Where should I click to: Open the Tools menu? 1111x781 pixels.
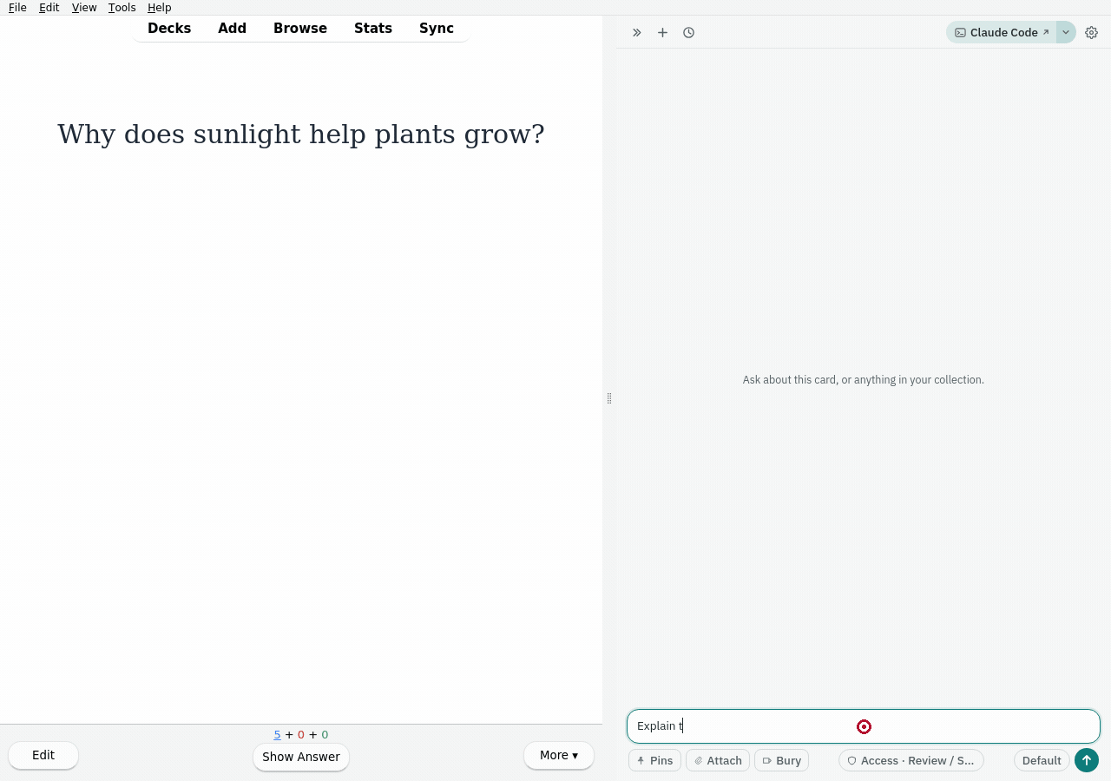click(x=122, y=7)
